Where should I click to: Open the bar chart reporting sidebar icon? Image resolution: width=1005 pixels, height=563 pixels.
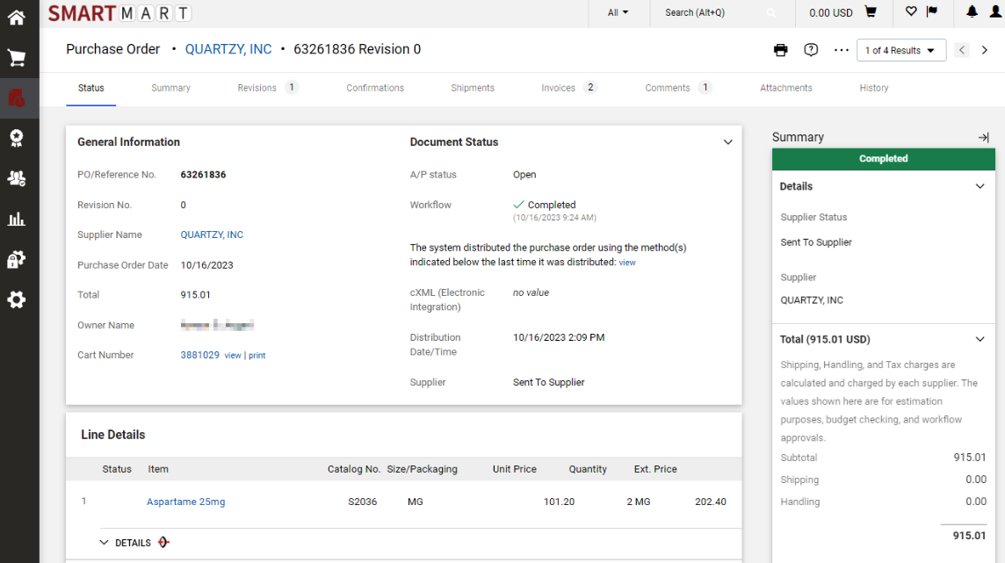[17, 219]
